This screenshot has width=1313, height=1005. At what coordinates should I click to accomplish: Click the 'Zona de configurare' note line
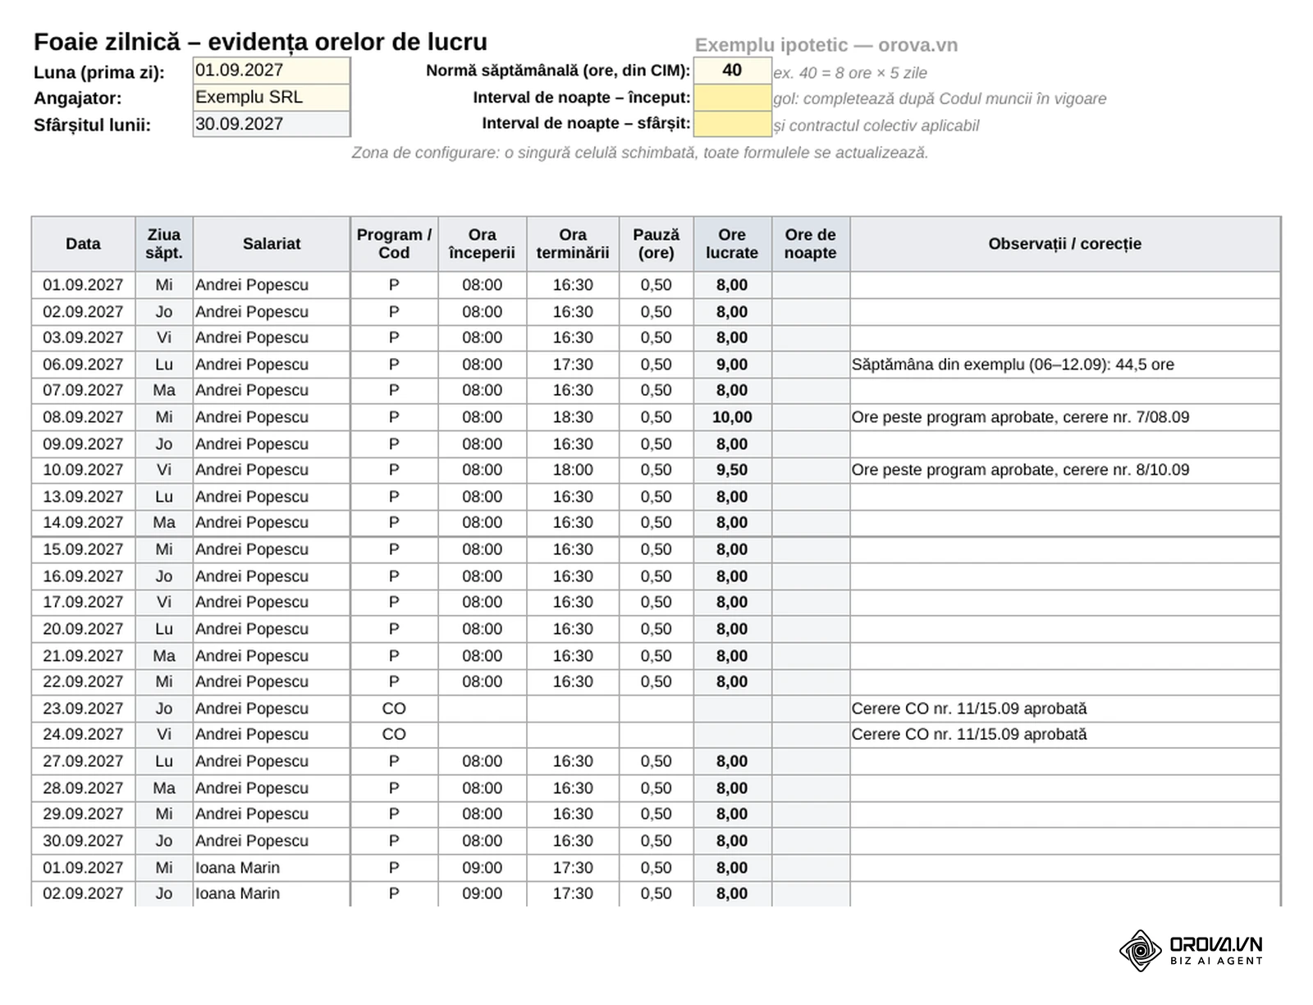click(640, 153)
